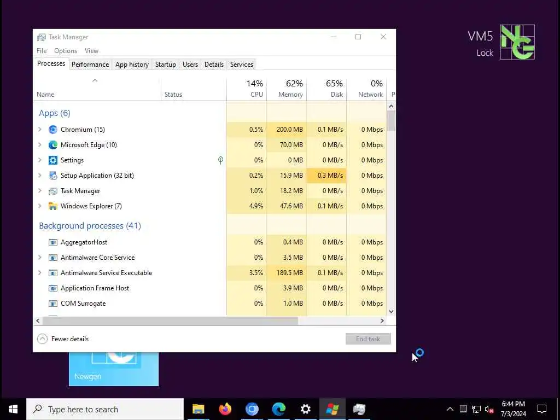Collapse view using Fewer details chevron
The height and width of the screenshot is (420, 560).
[42, 339]
